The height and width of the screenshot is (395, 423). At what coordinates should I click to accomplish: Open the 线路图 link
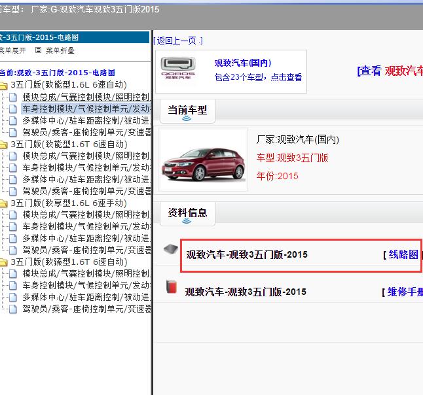click(403, 254)
